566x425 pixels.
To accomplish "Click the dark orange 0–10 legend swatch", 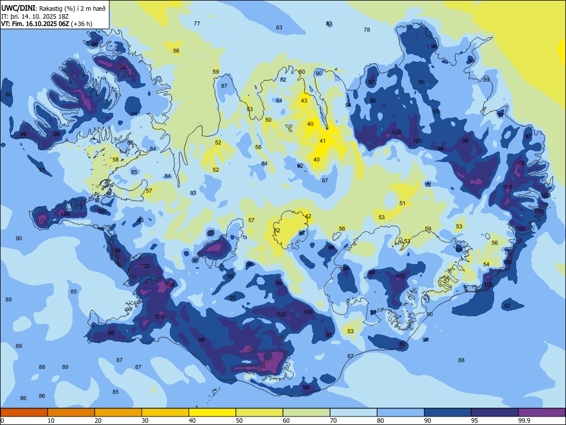I will coord(24,413).
